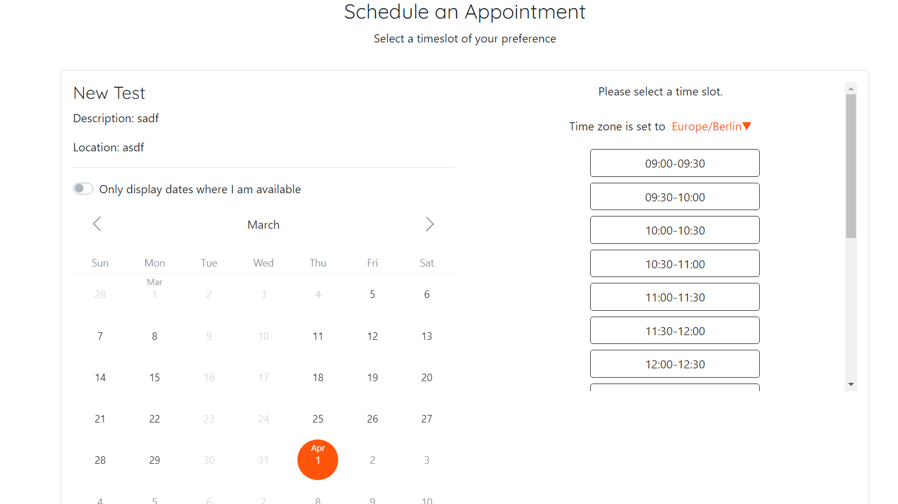Select the 12:00-12:30 slot
Screen dimensions: 898x504
[675, 364]
